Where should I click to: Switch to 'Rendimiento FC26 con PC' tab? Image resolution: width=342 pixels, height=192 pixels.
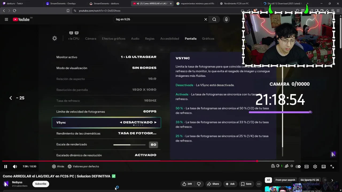[239, 3]
